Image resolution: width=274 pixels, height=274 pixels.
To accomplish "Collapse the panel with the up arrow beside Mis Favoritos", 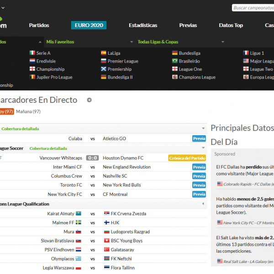I will pos(40,42).
